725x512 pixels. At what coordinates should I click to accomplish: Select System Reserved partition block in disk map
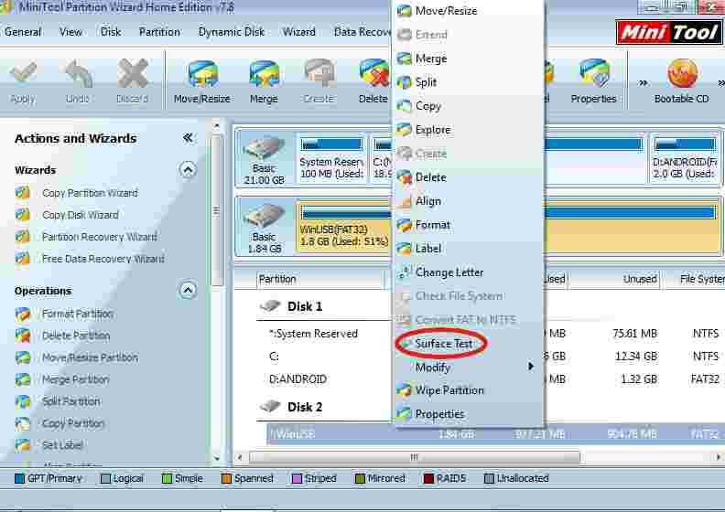pyautogui.click(x=332, y=159)
